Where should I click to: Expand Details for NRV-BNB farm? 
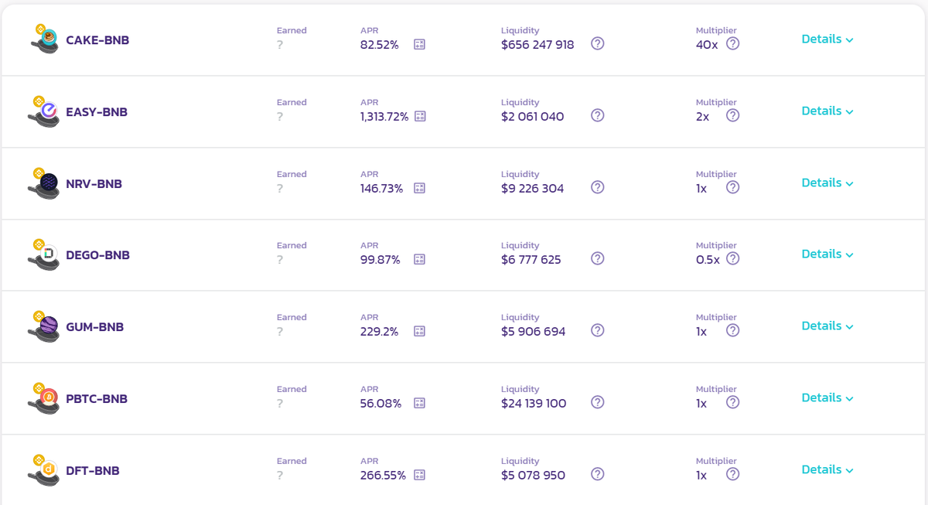827,183
